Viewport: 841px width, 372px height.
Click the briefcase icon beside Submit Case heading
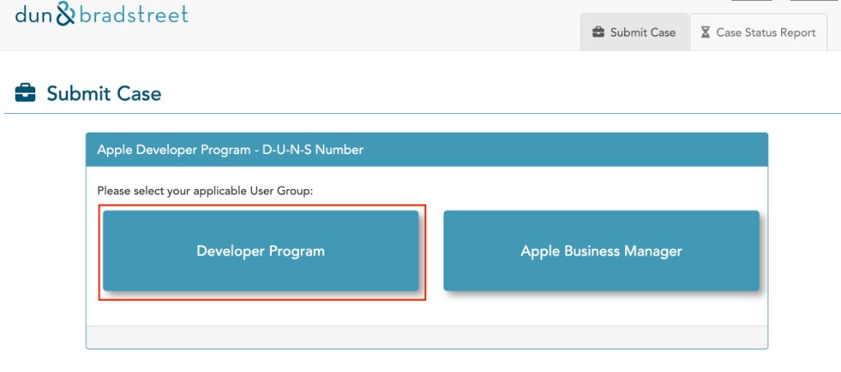click(x=25, y=93)
